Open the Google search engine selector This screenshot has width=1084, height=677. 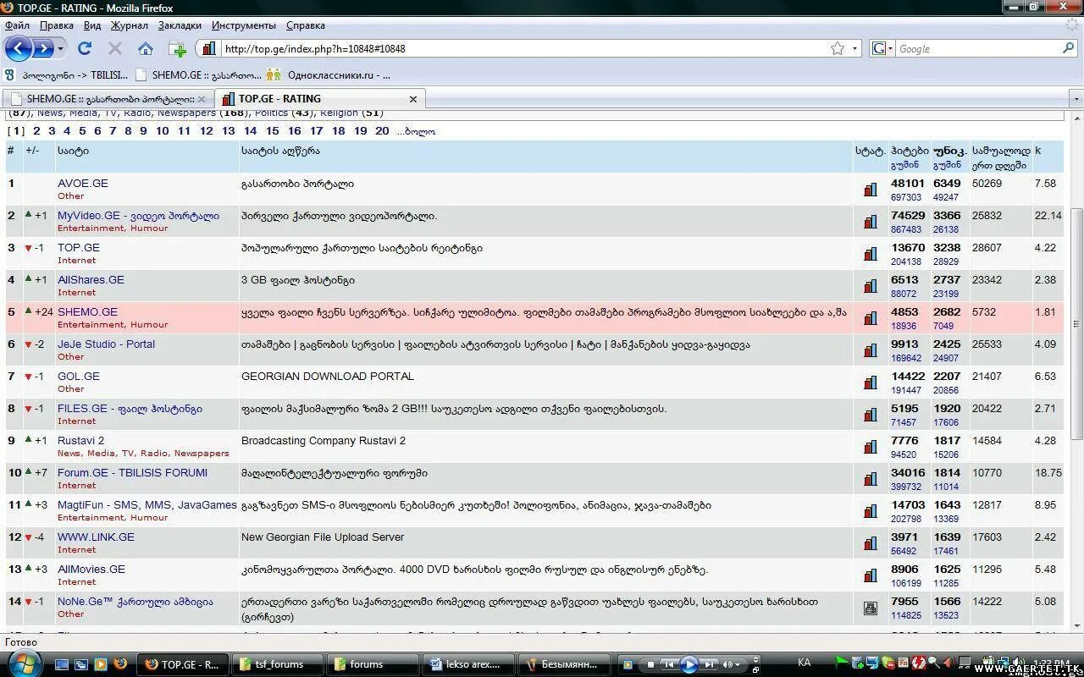click(x=882, y=48)
